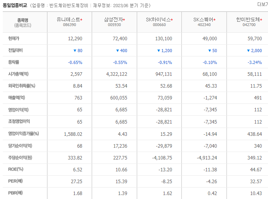Click market cap value 947,131
Image resolution: width=268 pixels, height=199 pixels.
click(x=164, y=74)
